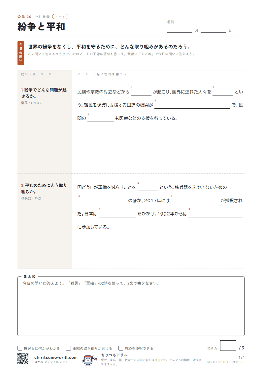Click the keyword 核兵器・PKO
This screenshot has width=262, height=371.
(31, 198)
